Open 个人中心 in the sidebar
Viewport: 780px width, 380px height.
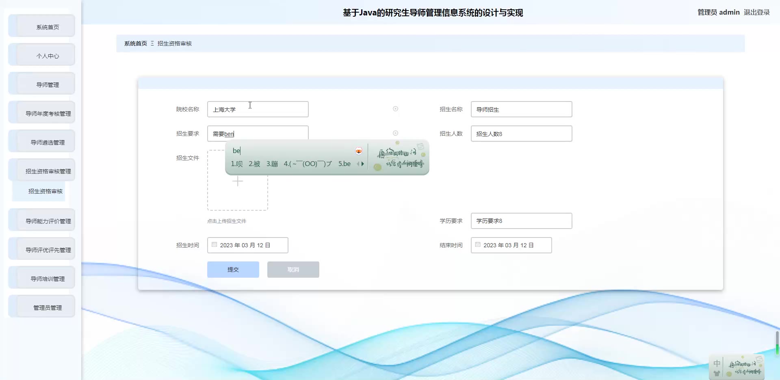[x=42, y=55]
